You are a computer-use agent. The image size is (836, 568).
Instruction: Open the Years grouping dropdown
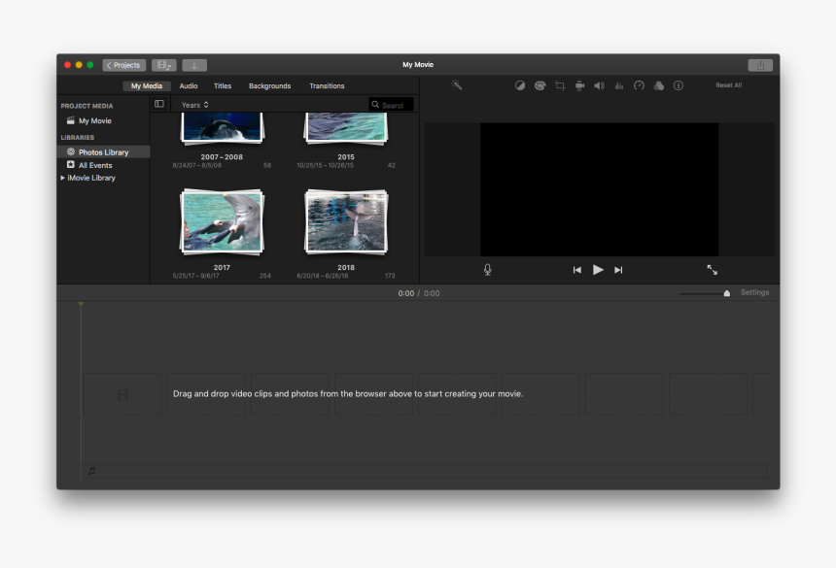pos(194,105)
